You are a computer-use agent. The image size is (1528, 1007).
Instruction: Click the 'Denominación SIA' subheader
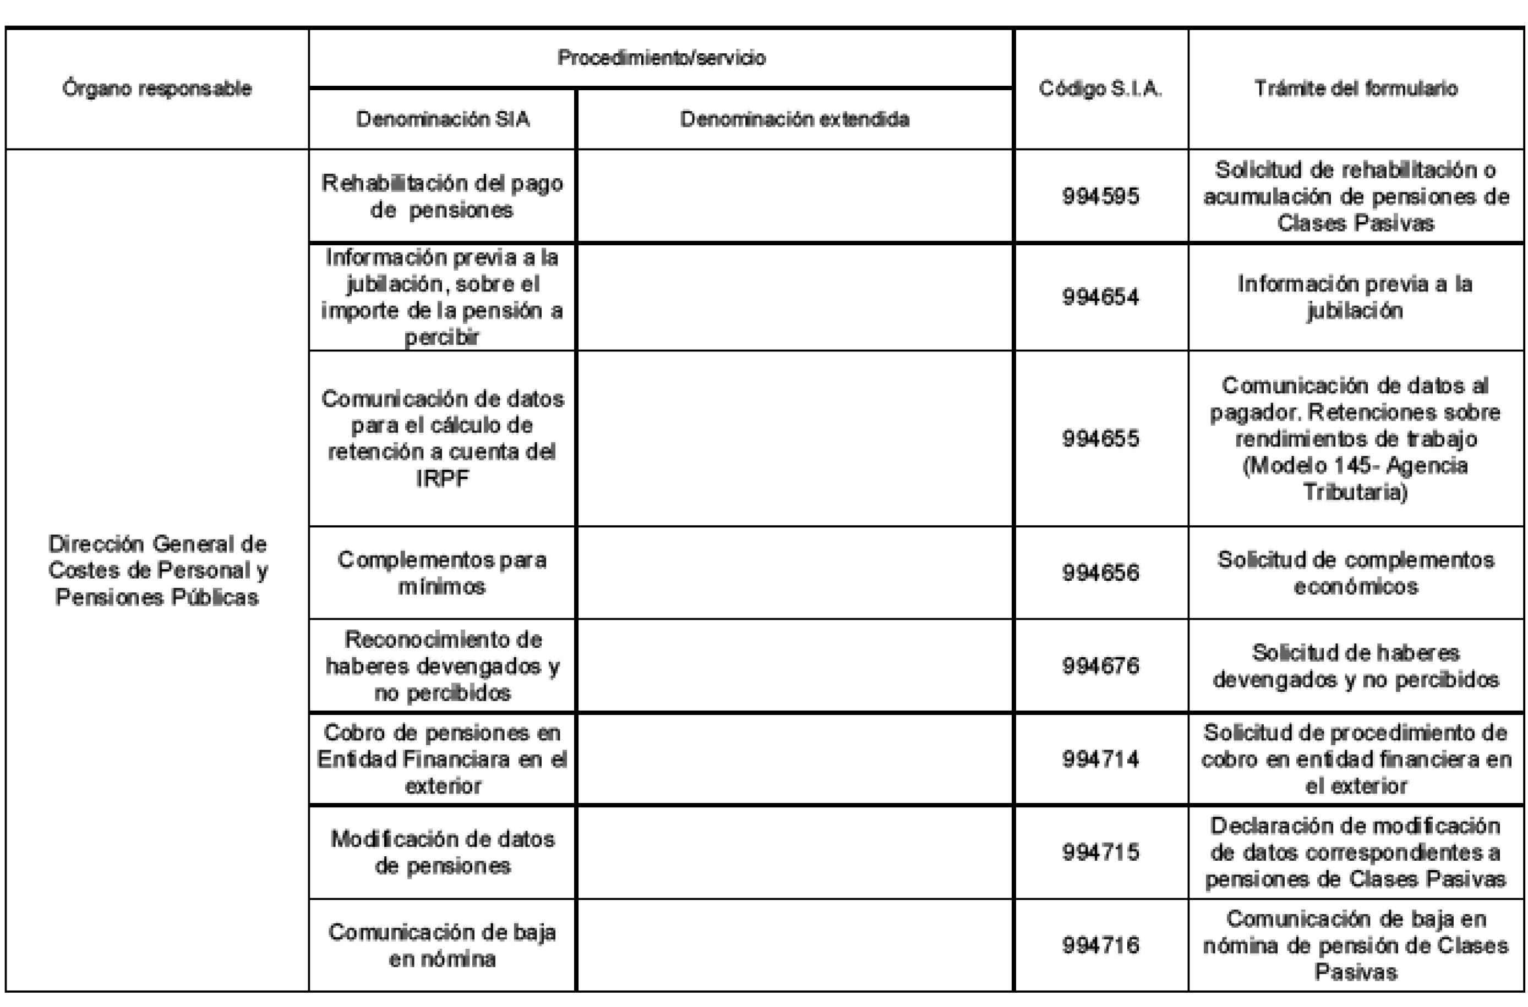tap(443, 119)
